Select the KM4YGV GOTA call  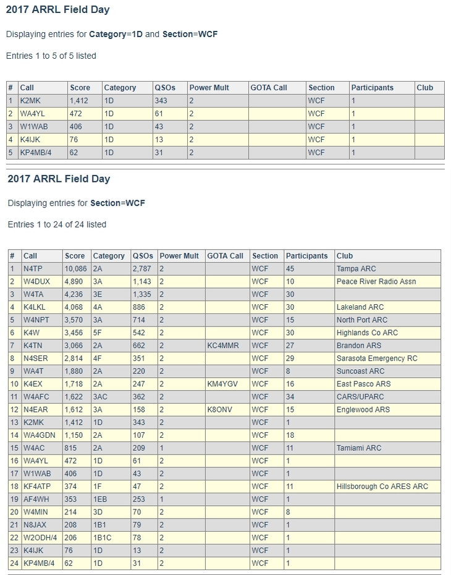click(222, 384)
